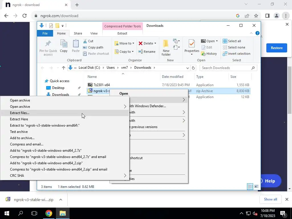This screenshot has height=219, width=292.
Task: Close the Chrome downloads bar
Action: click(287, 199)
